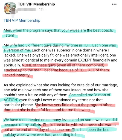Select the red "She is free to be with whomever" sentence

79,125
